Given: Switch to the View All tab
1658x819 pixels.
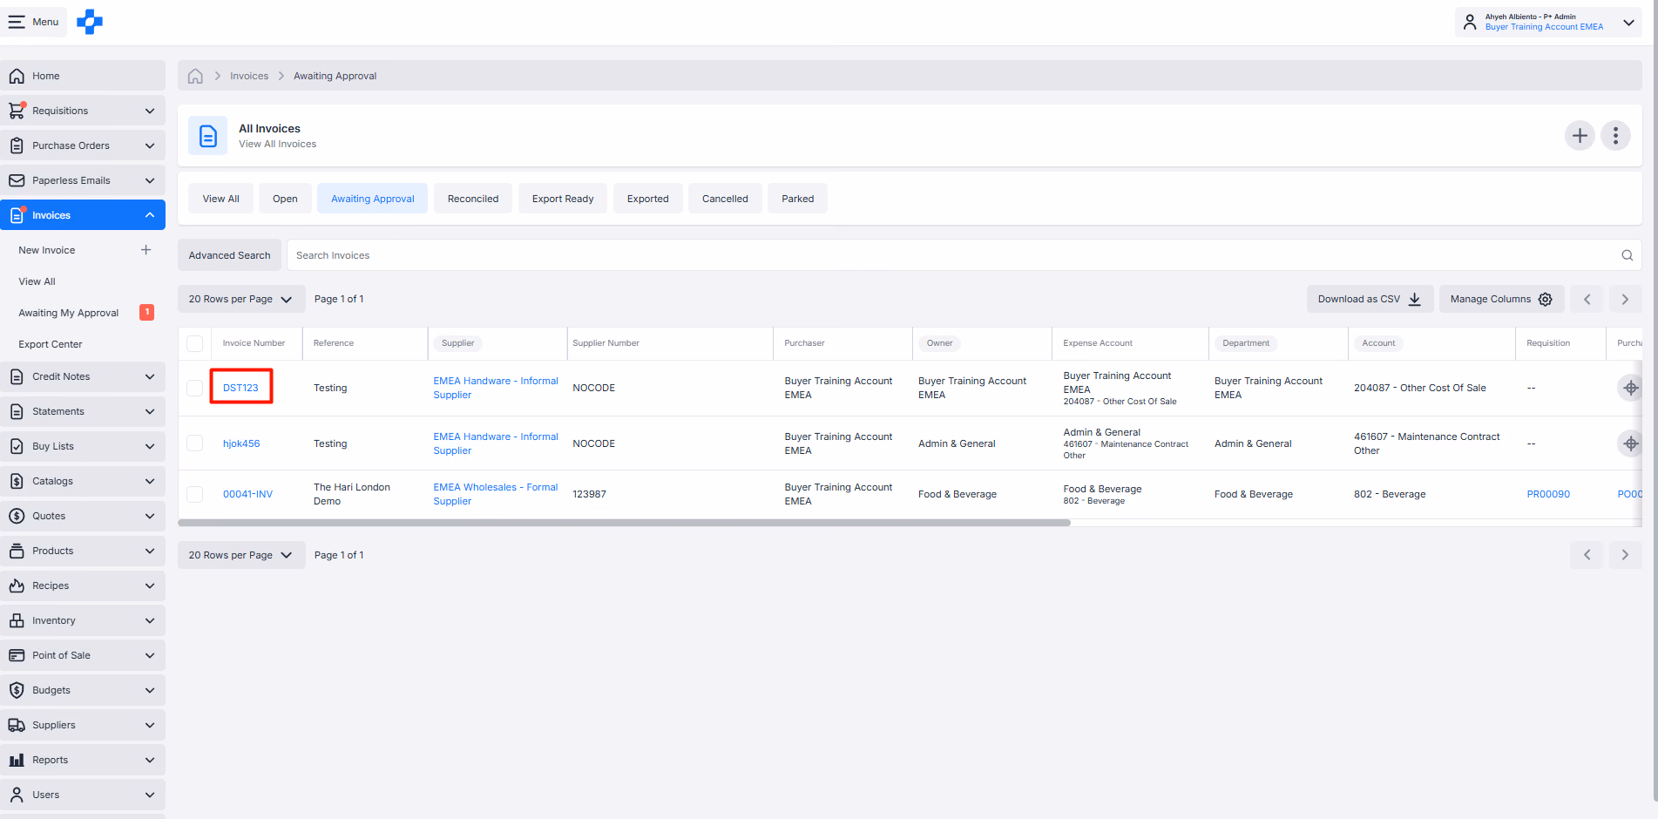Looking at the screenshot, I should tap(221, 199).
